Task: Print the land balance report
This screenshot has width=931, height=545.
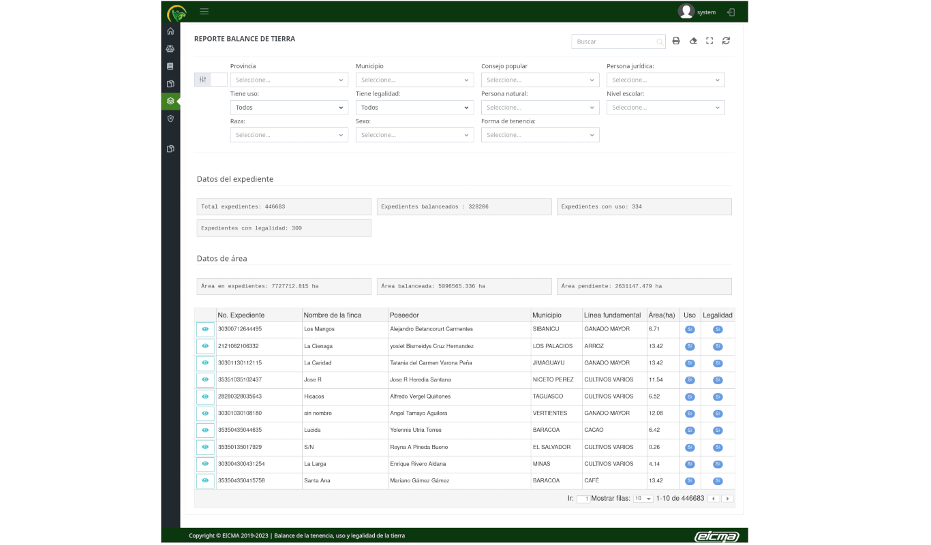Action: [676, 41]
